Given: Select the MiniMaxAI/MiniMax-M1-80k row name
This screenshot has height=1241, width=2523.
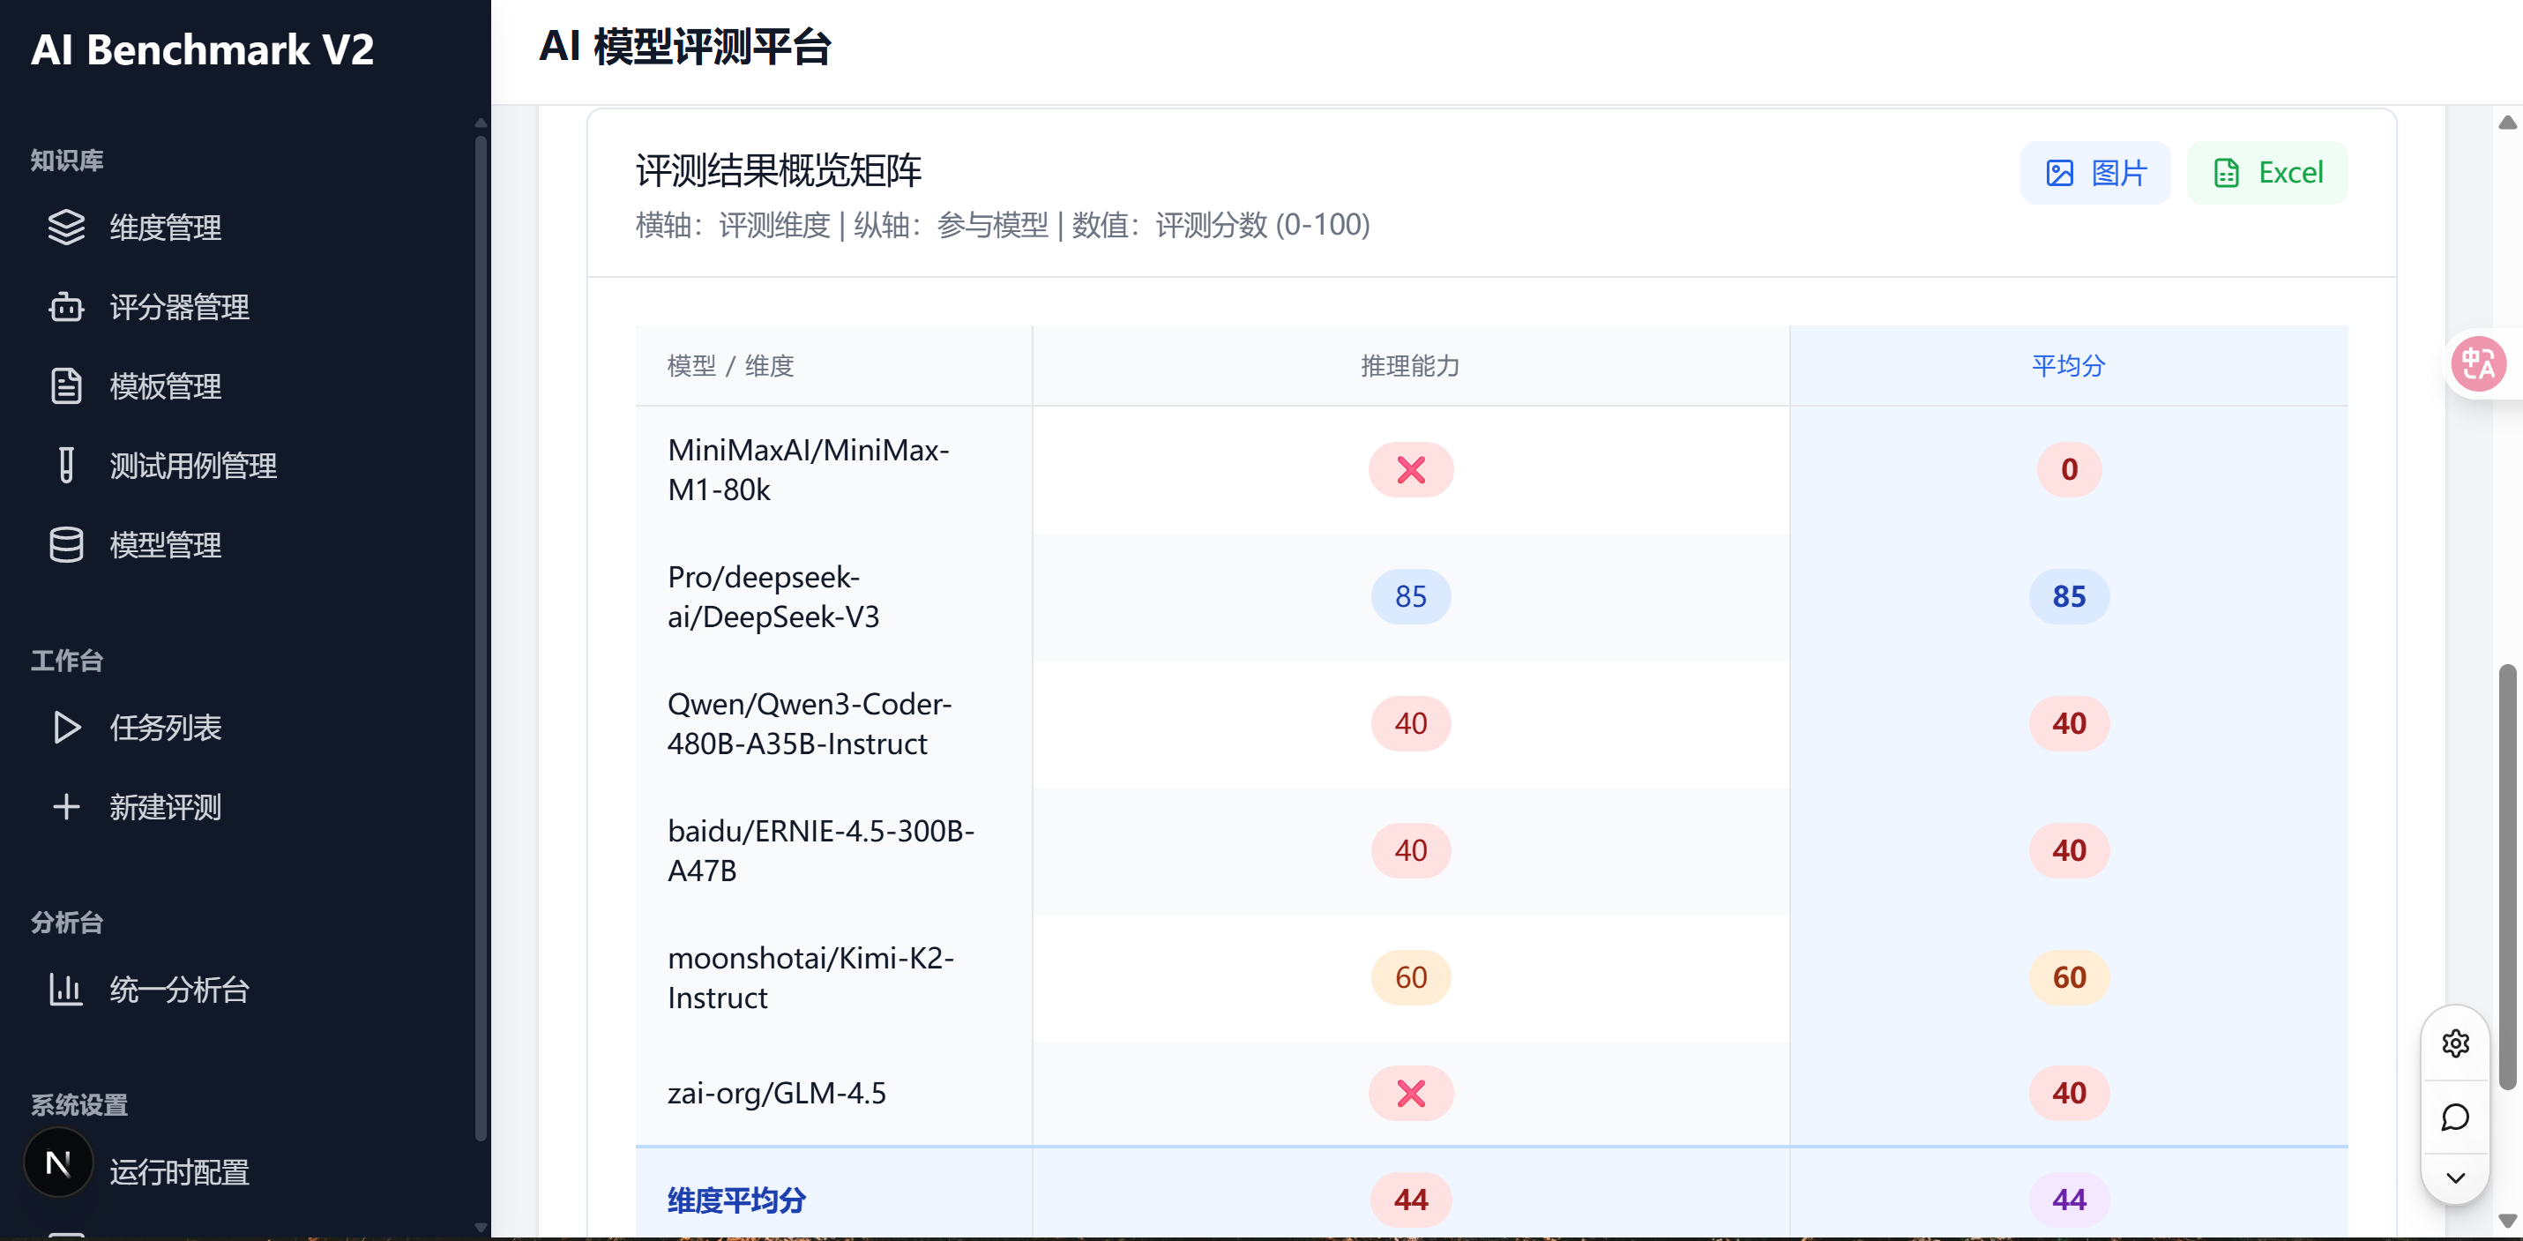Looking at the screenshot, I should click(809, 469).
